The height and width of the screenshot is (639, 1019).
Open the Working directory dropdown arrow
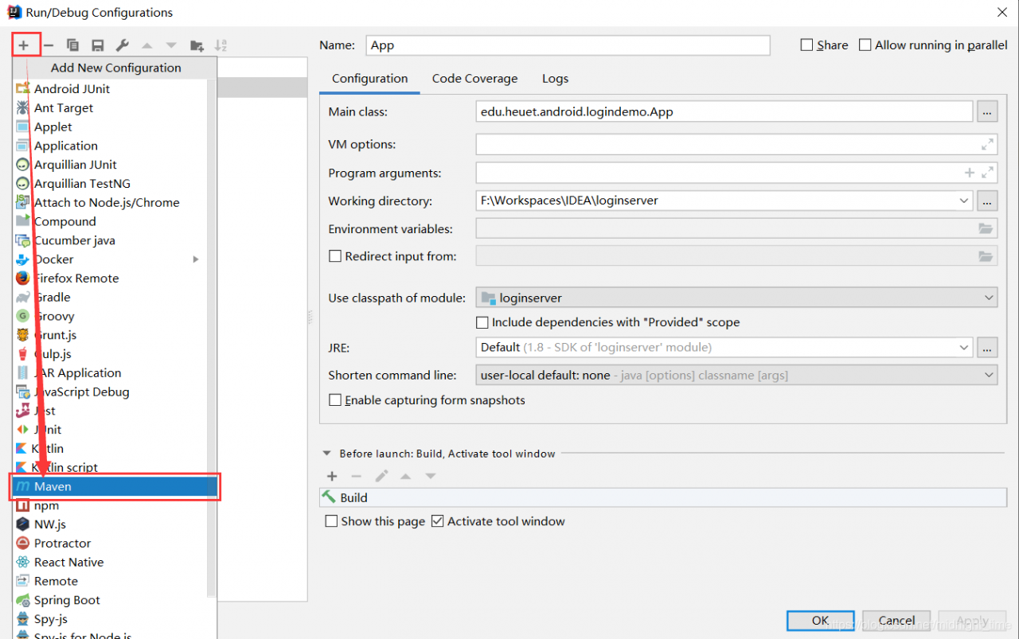click(x=965, y=201)
